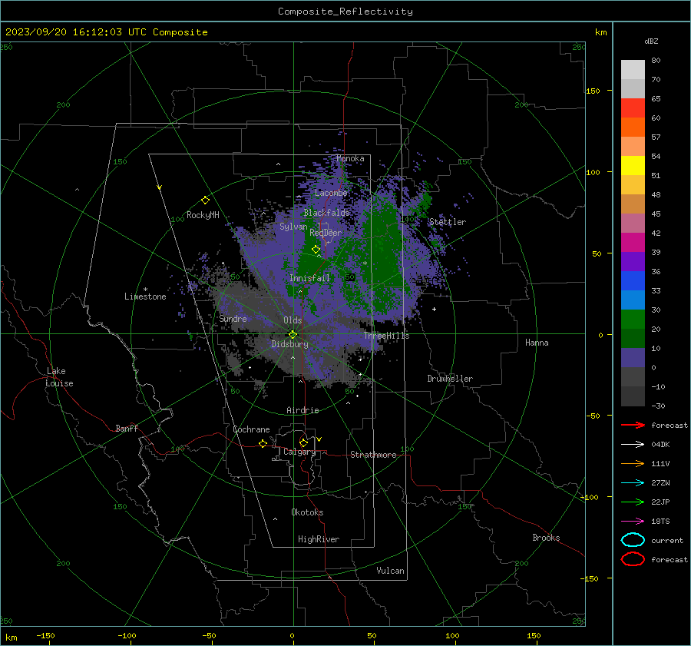691x646 pixels.
Task: Select yellow diamond marker near Cochrane
Action: (x=263, y=444)
